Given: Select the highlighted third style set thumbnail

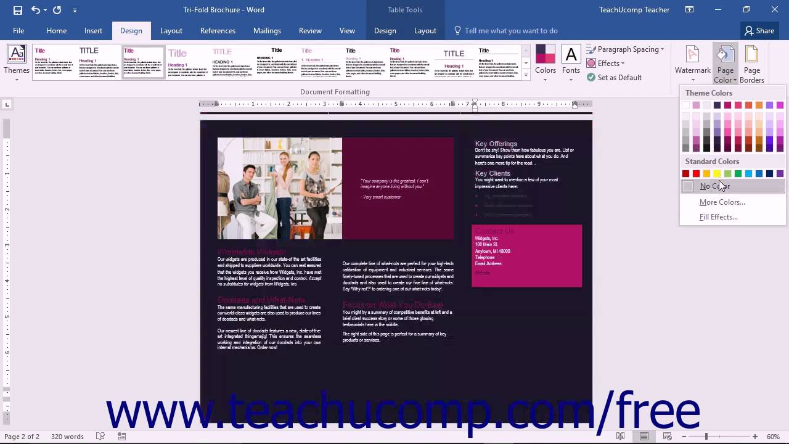Looking at the screenshot, I should pos(143,62).
